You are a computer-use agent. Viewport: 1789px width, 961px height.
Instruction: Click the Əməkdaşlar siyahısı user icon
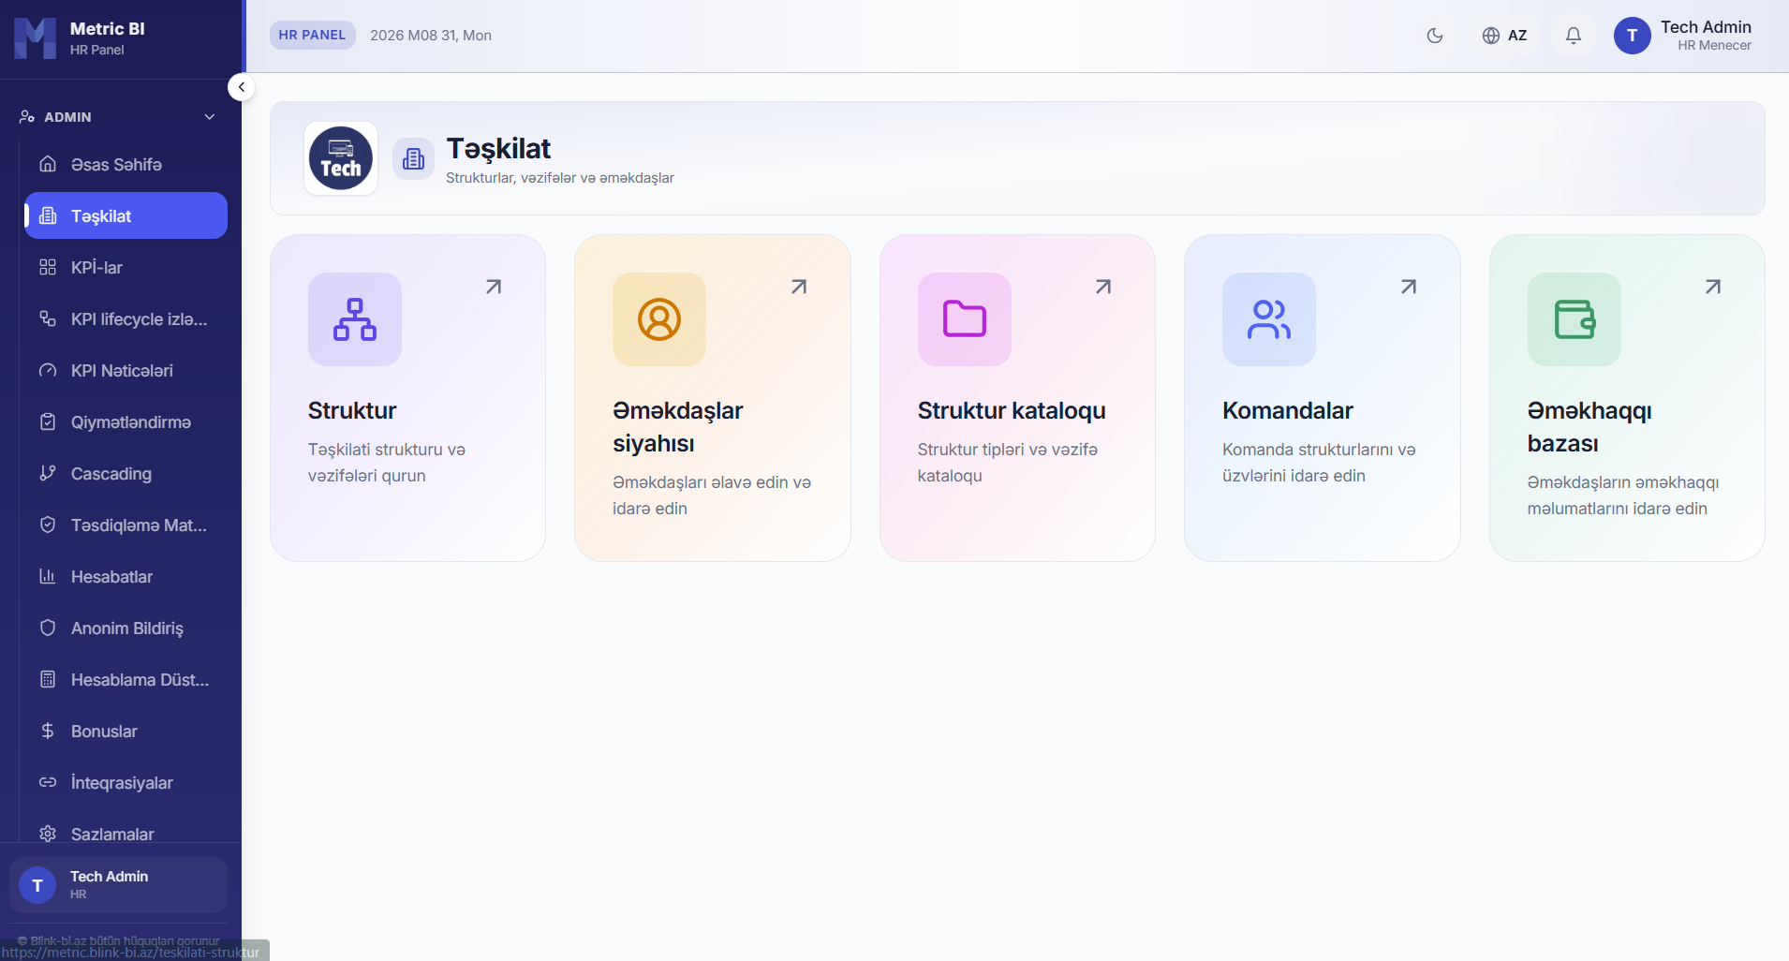[x=659, y=319]
